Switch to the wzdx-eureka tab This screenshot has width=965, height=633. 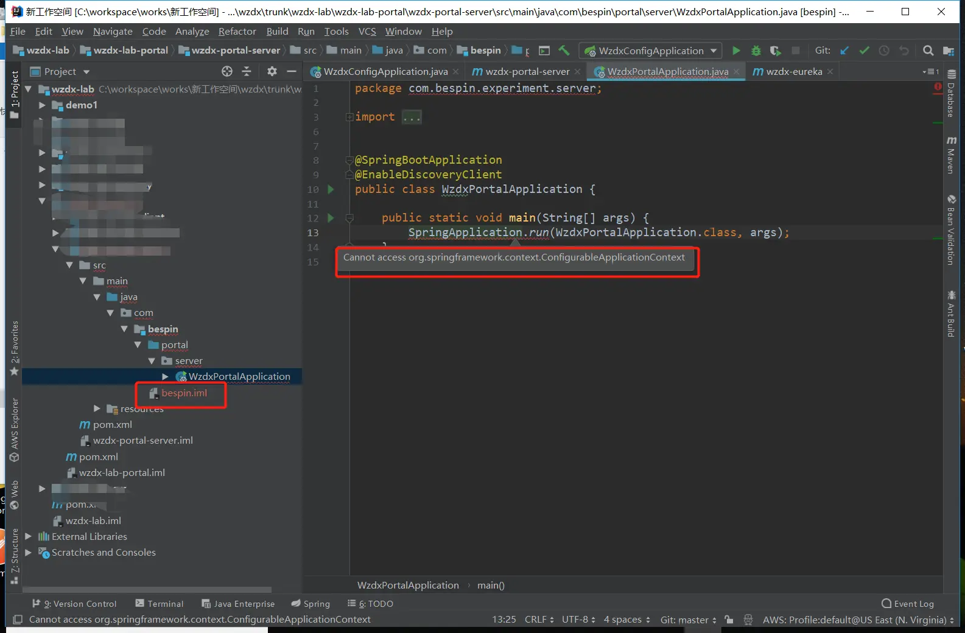point(793,72)
